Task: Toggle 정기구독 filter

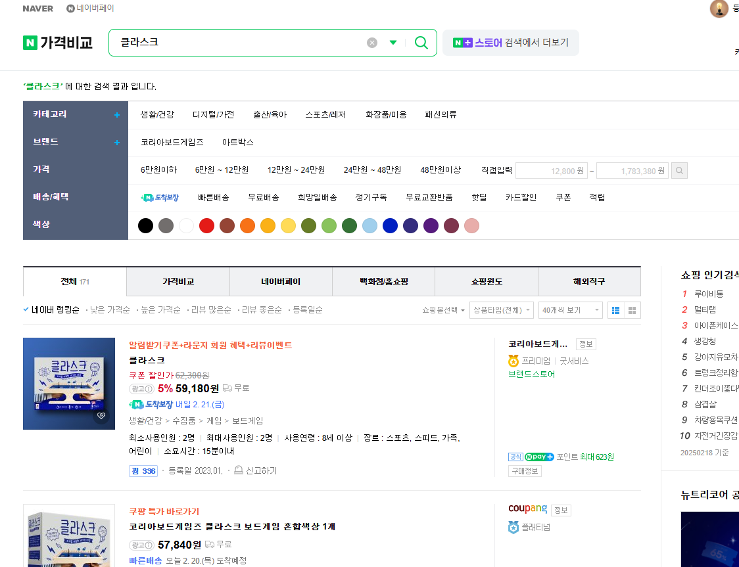Action: tap(371, 198)
